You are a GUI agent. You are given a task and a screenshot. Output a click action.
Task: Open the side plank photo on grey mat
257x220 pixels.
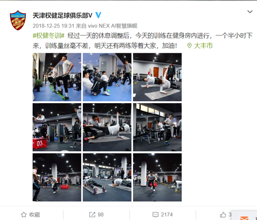tap(157, 77)
